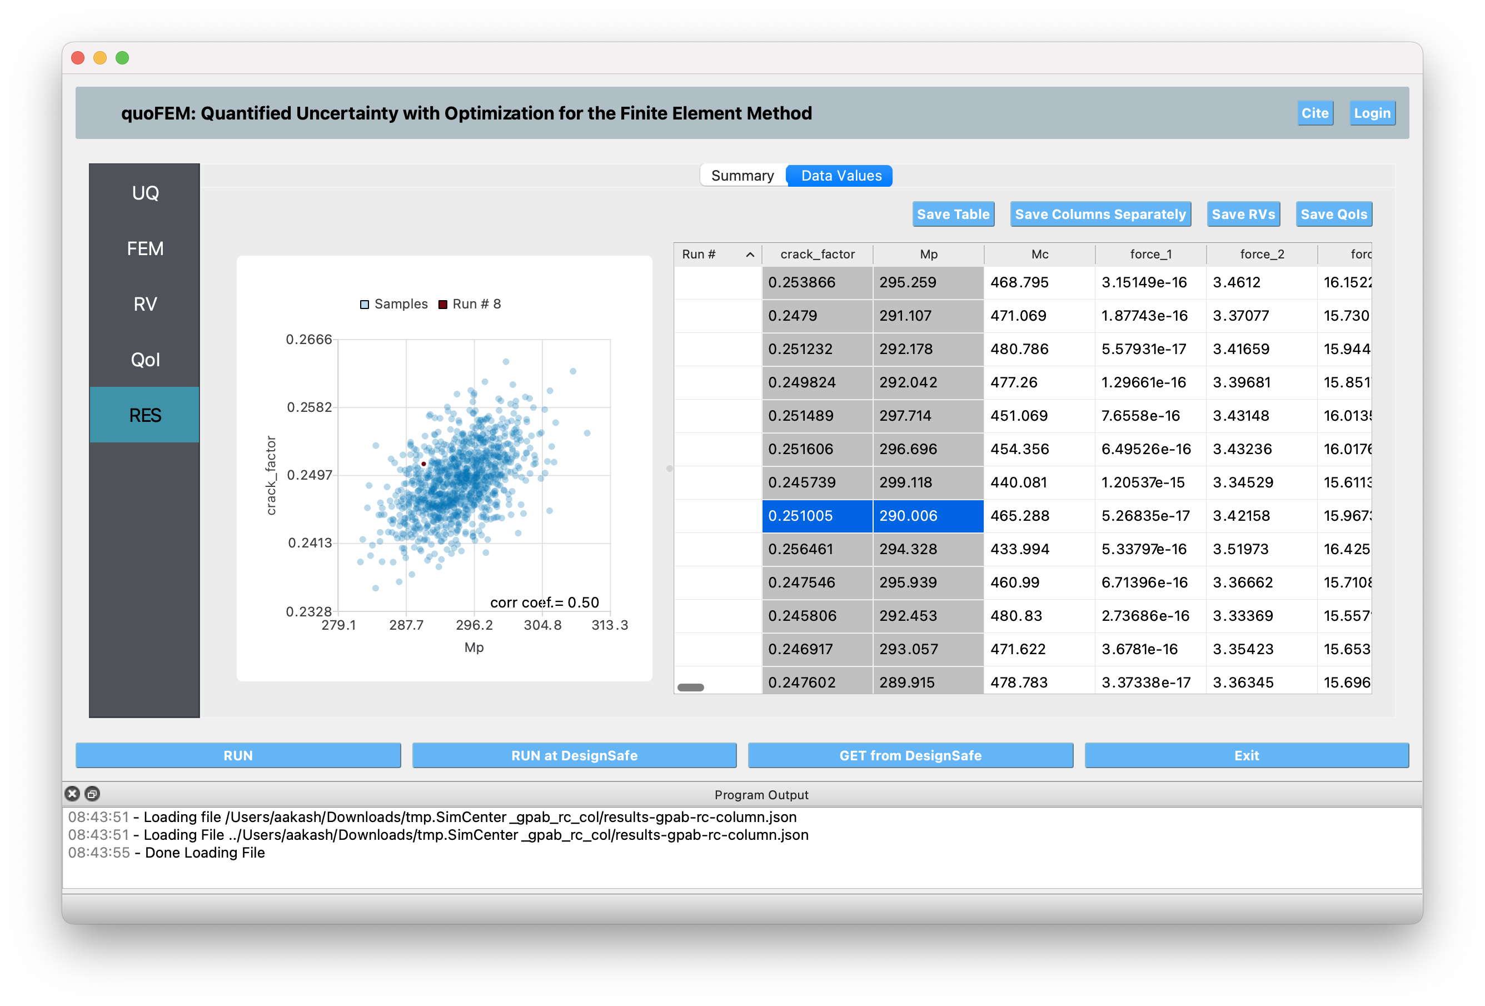Image resolution: width=1485 pixels, height=1006 pixels.
Task: Click the Mp axis title under the chart
Action: click(474, 648)
